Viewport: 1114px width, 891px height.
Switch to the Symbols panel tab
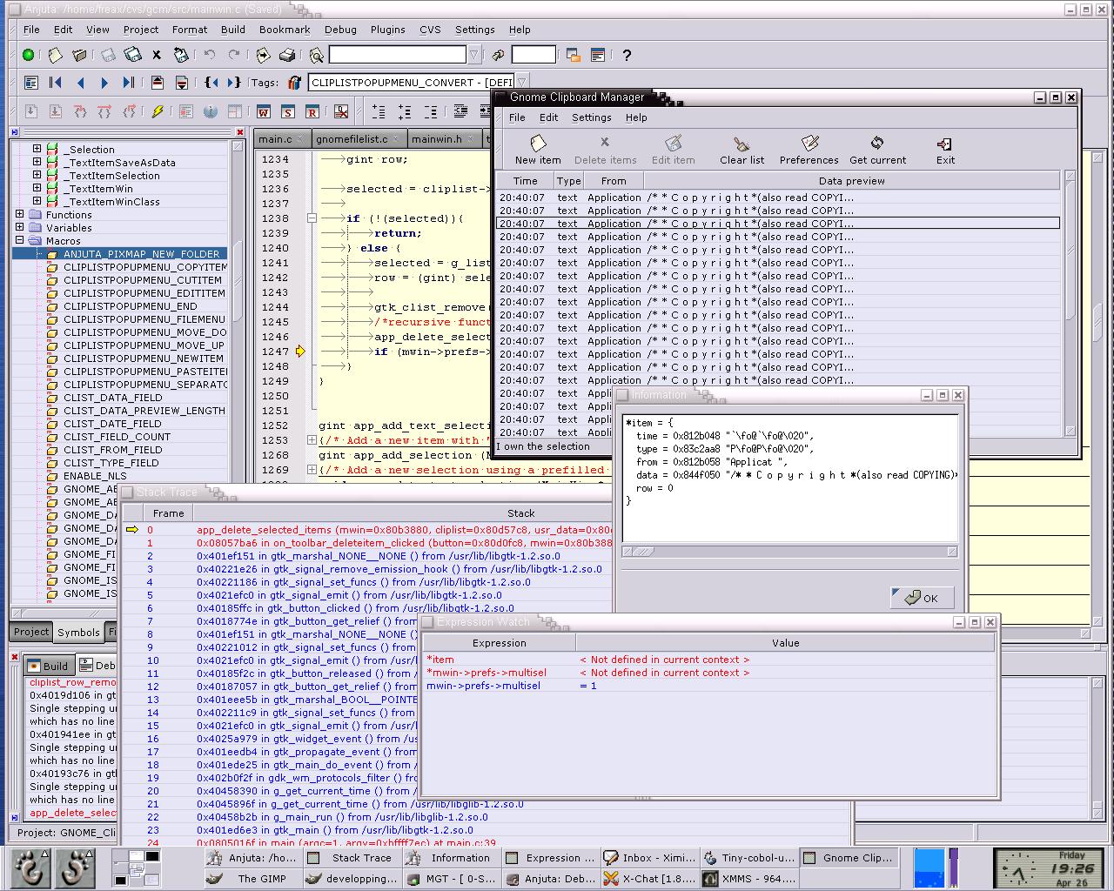click(x=79, y=632)
